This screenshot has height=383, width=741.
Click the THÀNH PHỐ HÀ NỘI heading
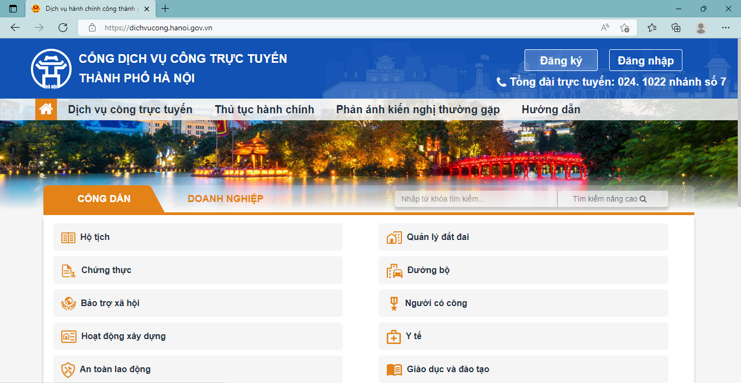pos(137,78)
